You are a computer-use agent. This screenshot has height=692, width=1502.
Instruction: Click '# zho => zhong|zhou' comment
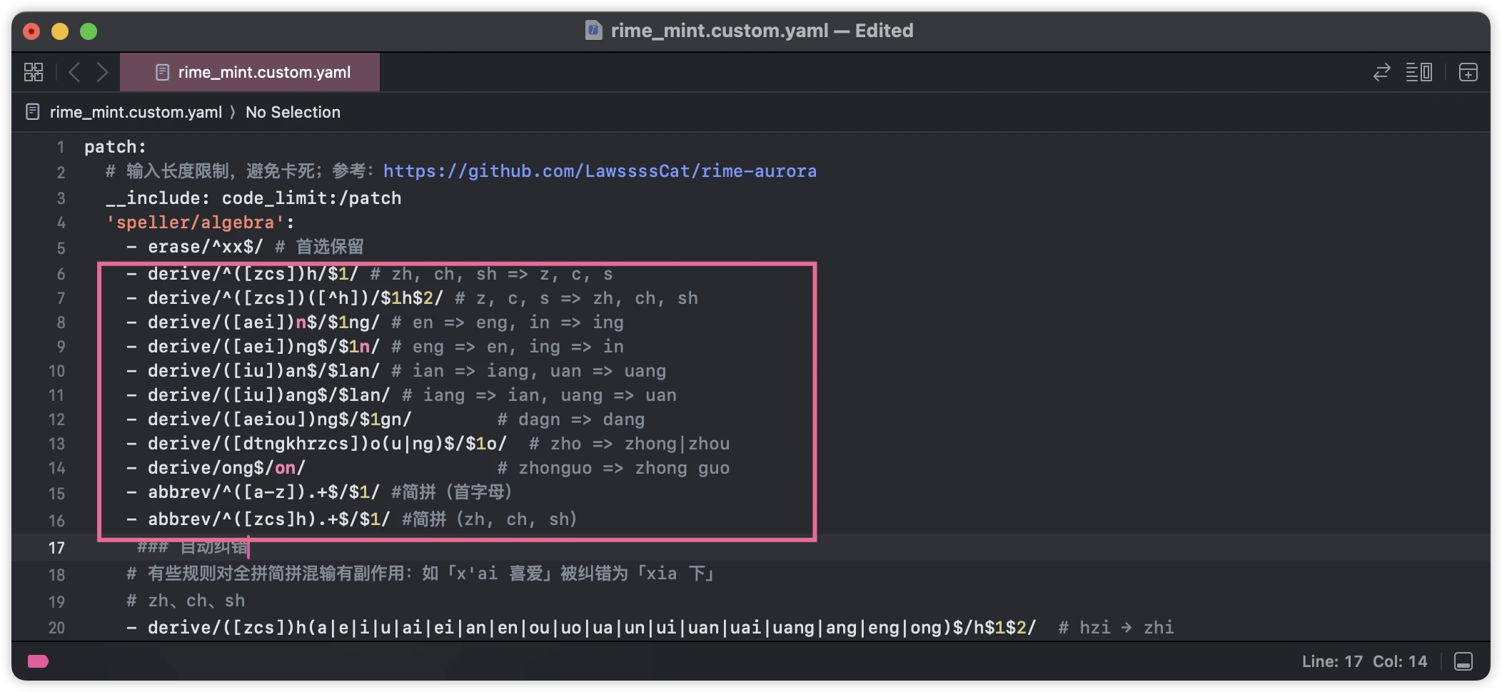[629, 444]
